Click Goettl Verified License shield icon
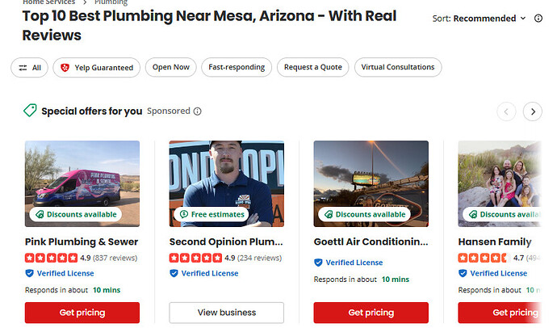557x328 pixels. point(318,263)
